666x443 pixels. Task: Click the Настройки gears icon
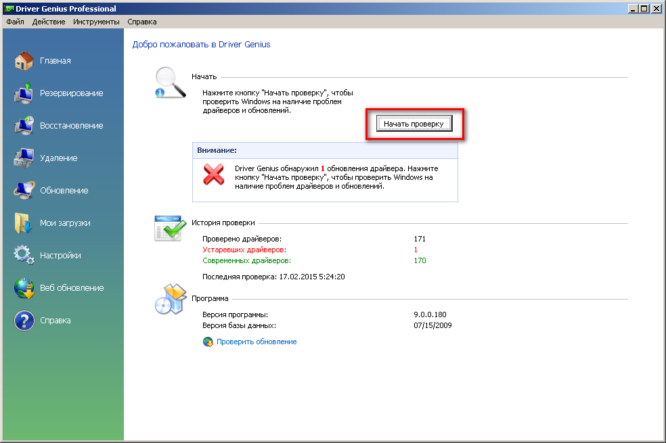click(24, 256)
